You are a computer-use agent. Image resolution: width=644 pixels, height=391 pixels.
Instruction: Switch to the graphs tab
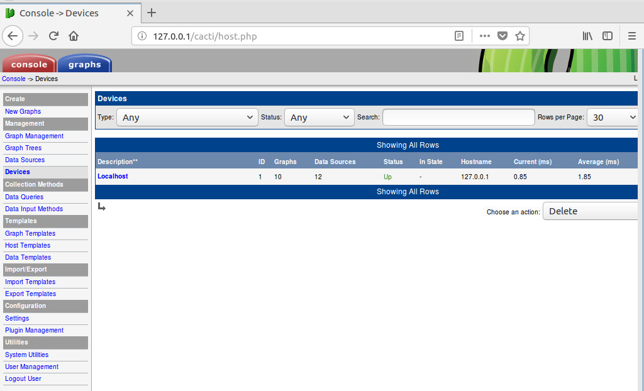(84, 64)
